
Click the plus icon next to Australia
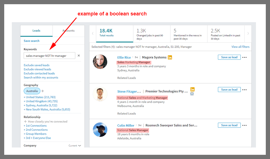pos(43,91)
